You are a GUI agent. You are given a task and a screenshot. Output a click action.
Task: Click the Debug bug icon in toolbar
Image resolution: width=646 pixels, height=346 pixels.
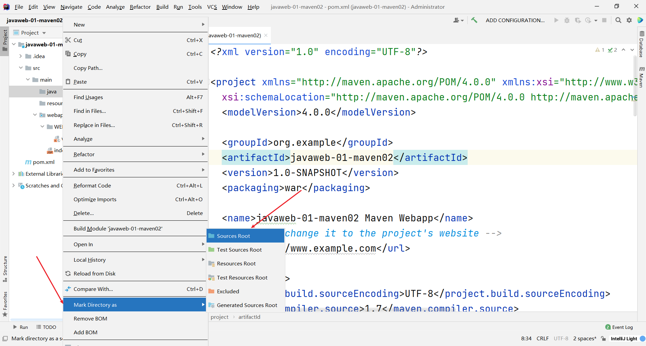coord(567,20)
